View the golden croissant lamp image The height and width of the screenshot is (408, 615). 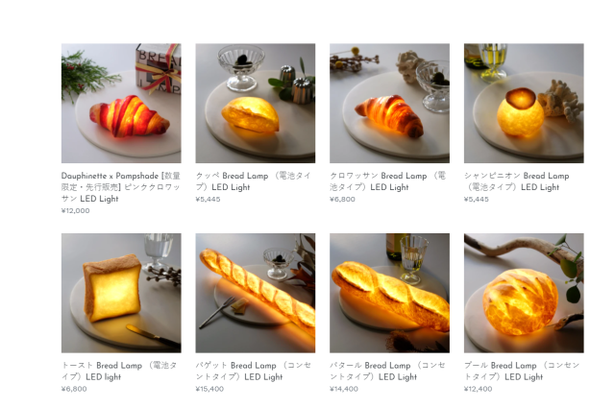(389, 103)
